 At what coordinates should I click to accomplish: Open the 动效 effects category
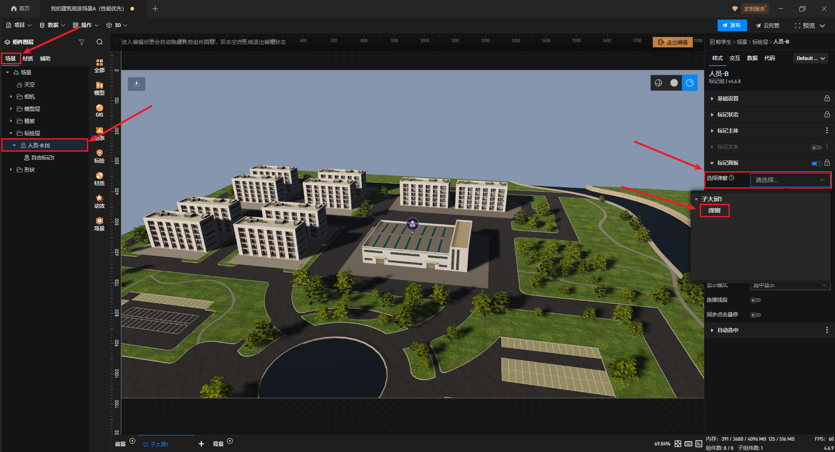pos(99,201)
